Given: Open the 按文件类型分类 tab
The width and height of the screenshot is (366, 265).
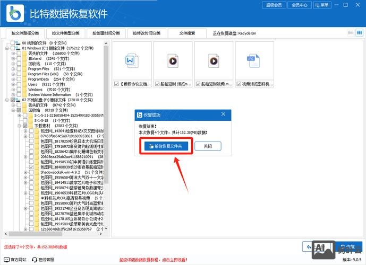Looking at the screenshot, I should point(65,33).
